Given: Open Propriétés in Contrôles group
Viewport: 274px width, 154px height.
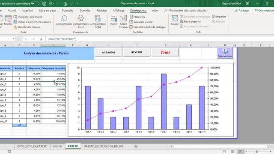Looking at the screenshot, I should point(137,17).
